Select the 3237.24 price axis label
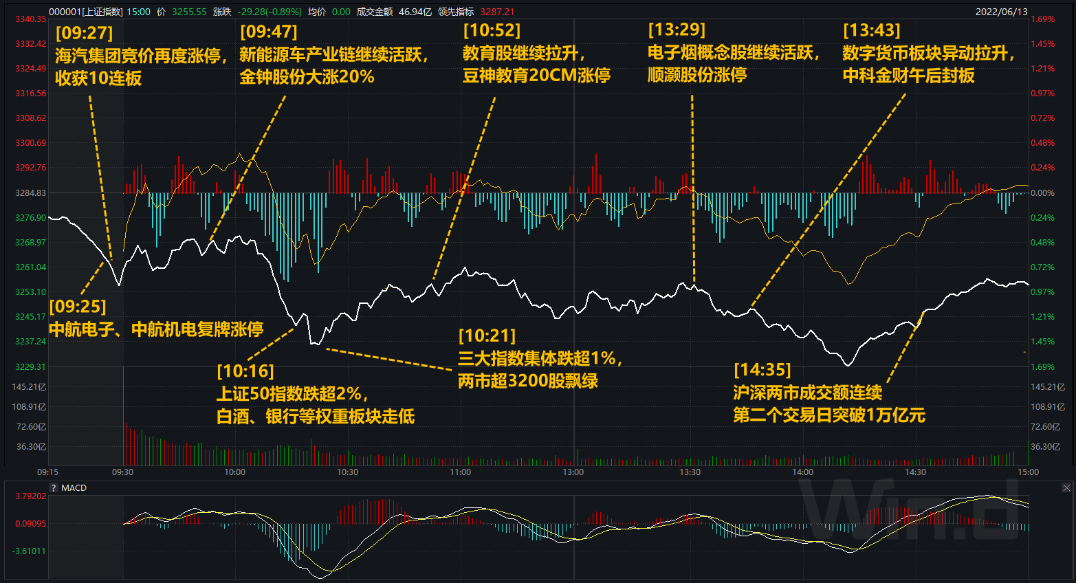 [x=31, y=342]
